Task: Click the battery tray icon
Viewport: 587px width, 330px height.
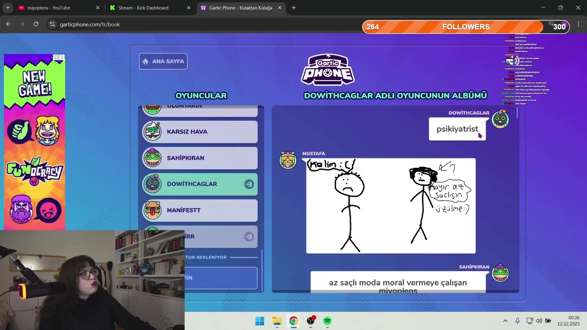Action: click(548, 321)
